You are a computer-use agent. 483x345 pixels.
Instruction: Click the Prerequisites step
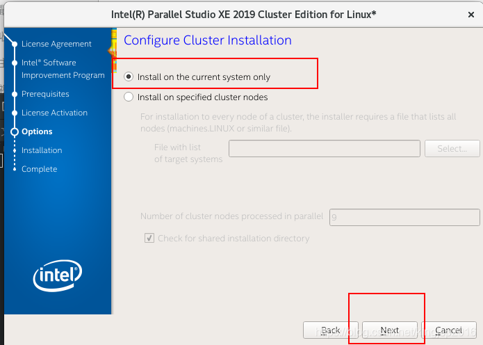45,94
